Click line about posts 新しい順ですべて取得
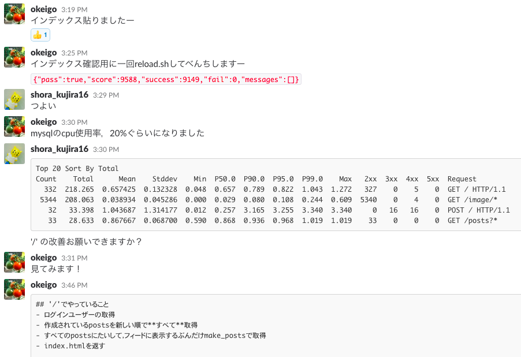 tap(117, 325)
